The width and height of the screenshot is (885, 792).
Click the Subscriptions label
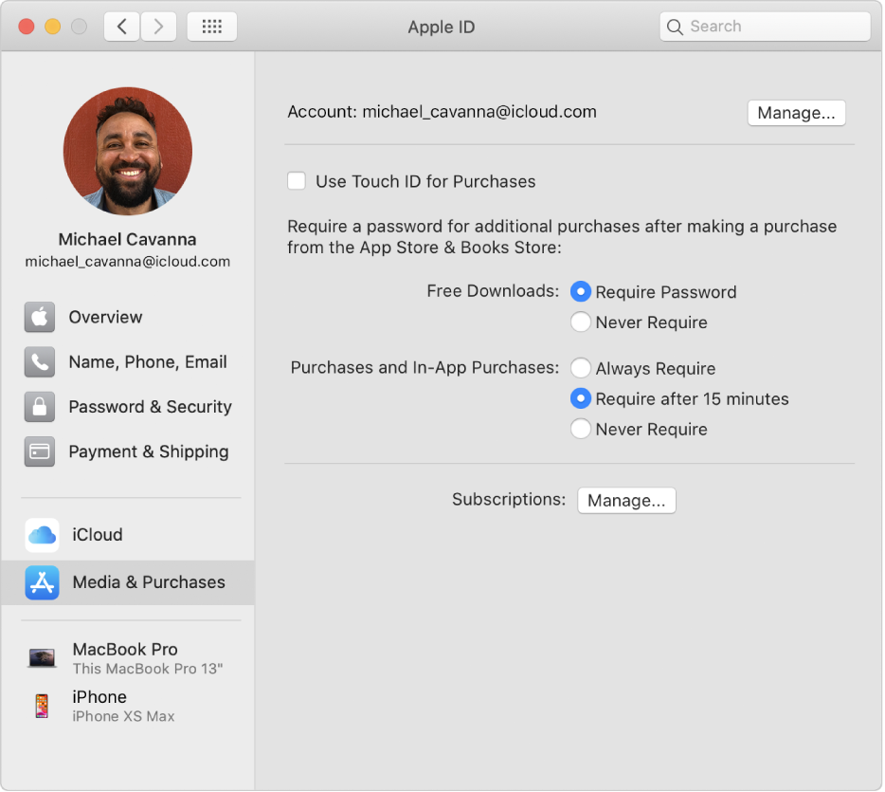[509, 499]
